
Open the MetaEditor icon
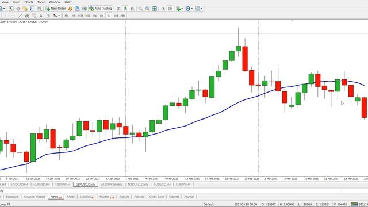[70, 9]
